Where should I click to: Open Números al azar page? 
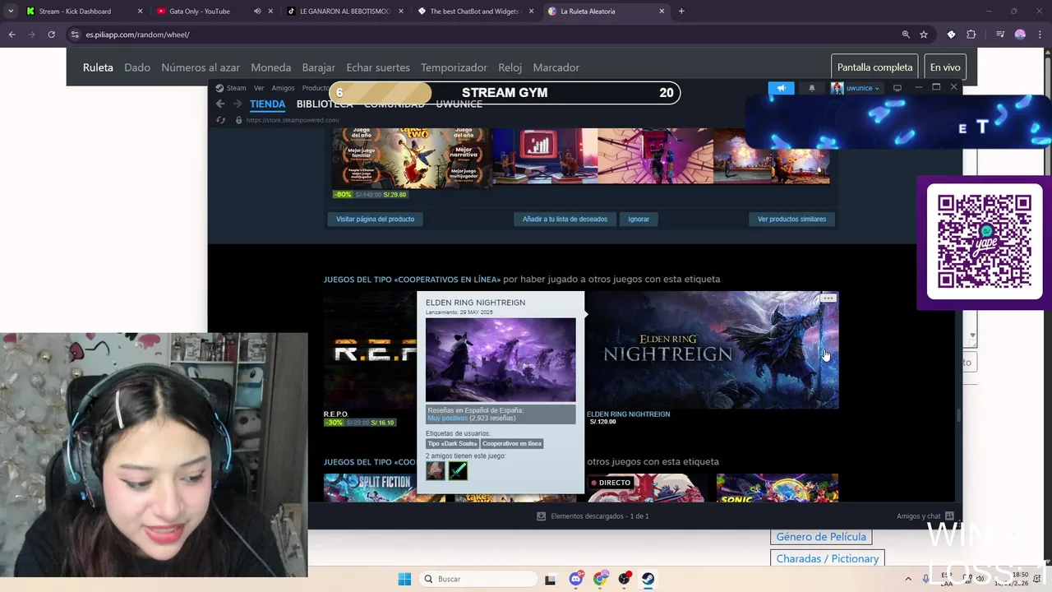201,67
